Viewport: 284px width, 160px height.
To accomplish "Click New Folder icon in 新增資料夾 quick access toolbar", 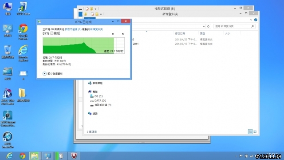I will (97, 14).
